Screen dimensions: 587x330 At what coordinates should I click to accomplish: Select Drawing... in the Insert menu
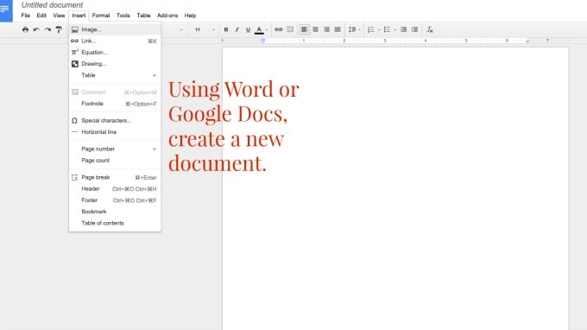coord(115,64)
